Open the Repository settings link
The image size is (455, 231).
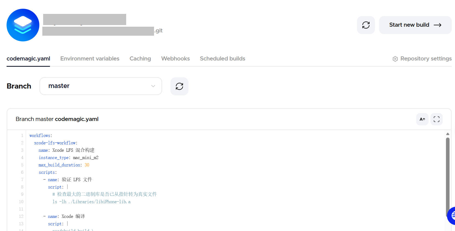point(426,59)
